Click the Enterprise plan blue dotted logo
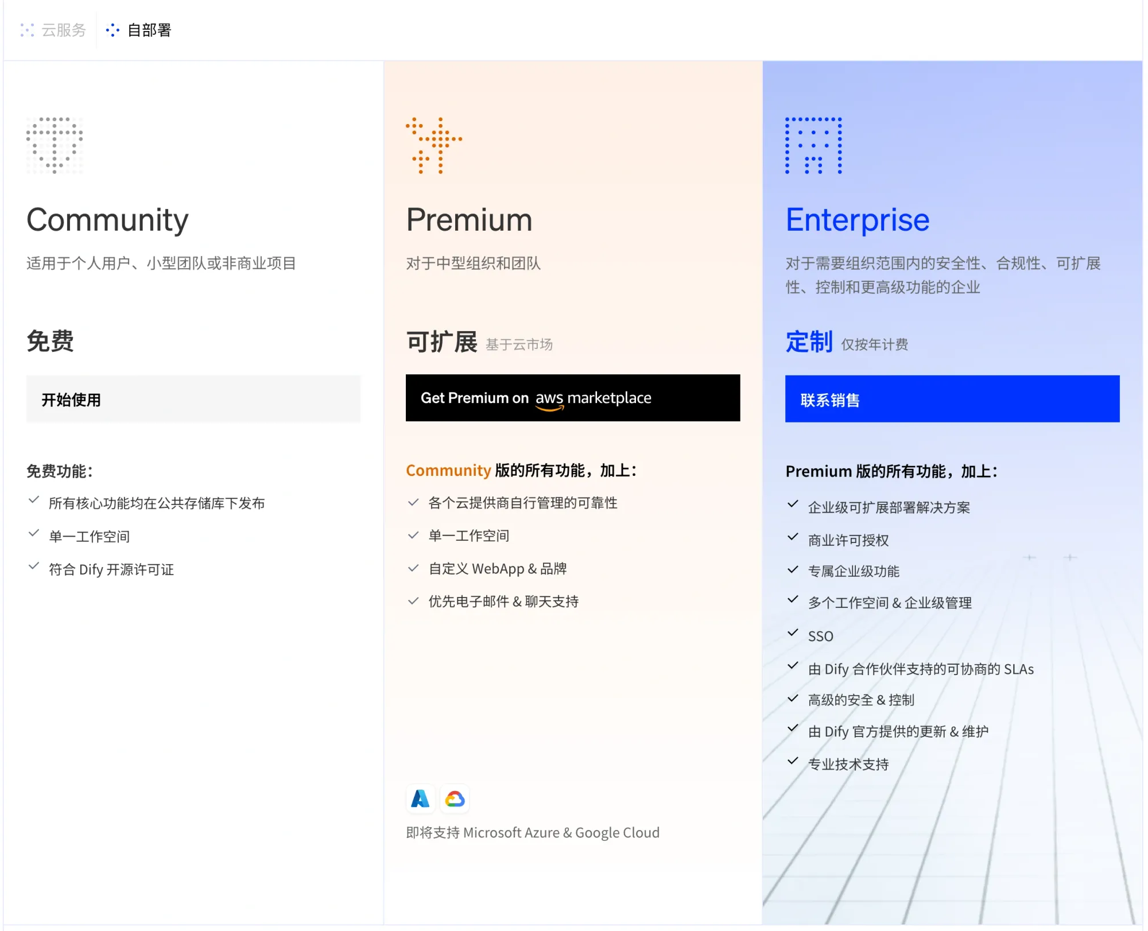This screenshot has width=1148, height=931. pyautogui.click(x=813, y=145)
